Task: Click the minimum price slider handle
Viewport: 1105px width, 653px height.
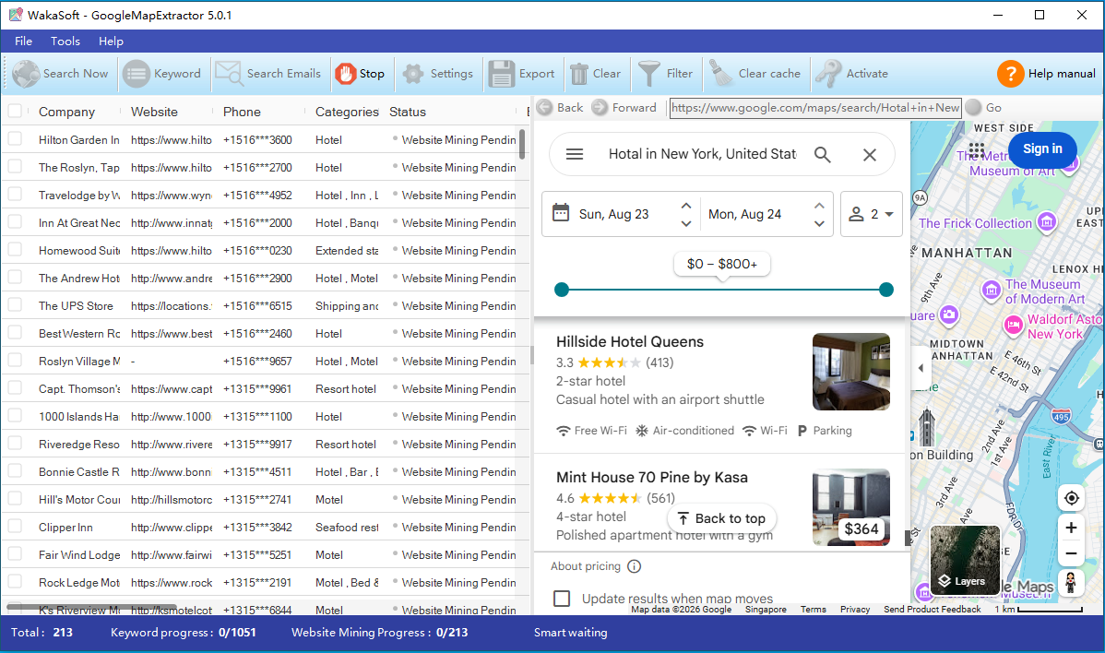Action: pyautogui.click(x=562, y=289)
